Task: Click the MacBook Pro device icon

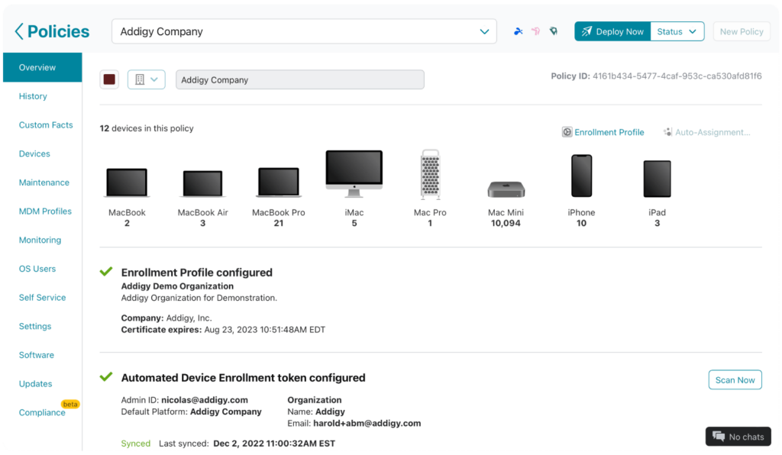Action: tap(278, 182)
